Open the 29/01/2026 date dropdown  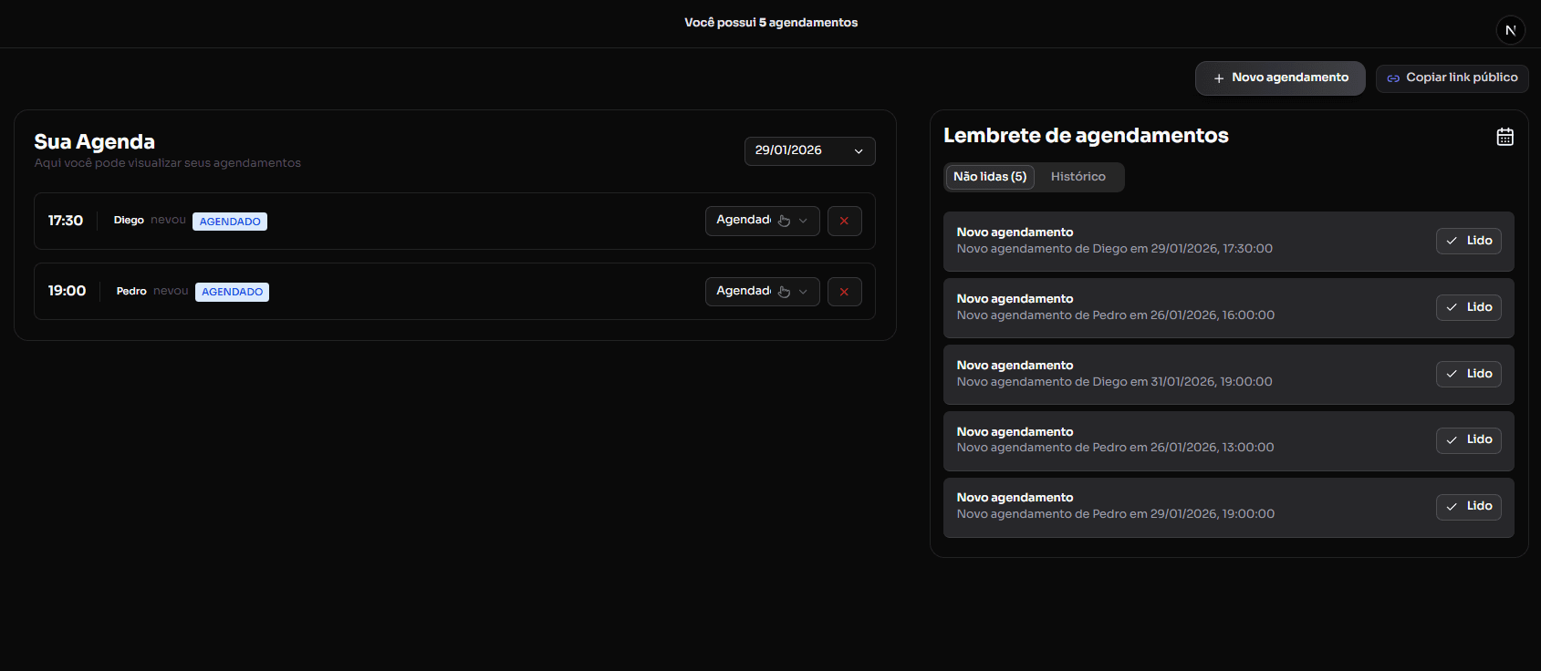pos(809,151)
